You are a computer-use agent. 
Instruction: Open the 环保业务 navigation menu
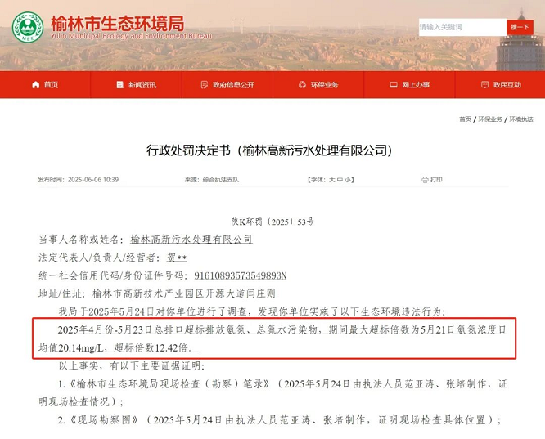click(x=318, y=85)
